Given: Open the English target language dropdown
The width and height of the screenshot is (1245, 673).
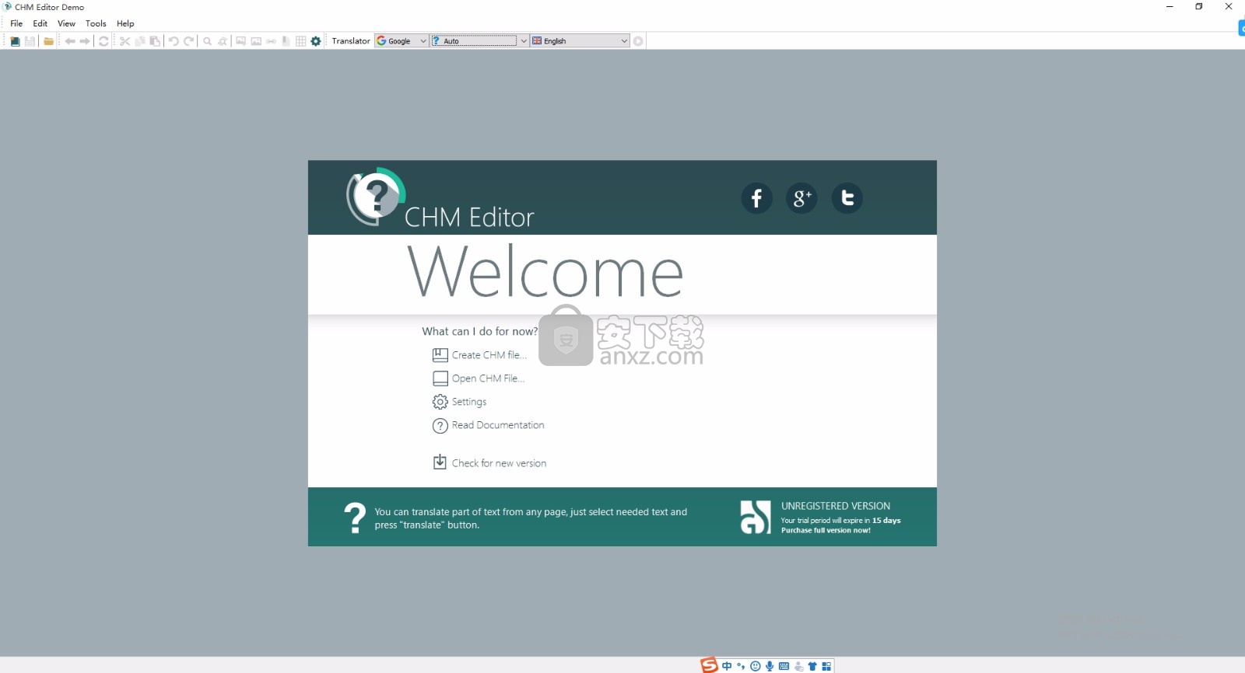Looking at the screenshot, I should [580, 41].
